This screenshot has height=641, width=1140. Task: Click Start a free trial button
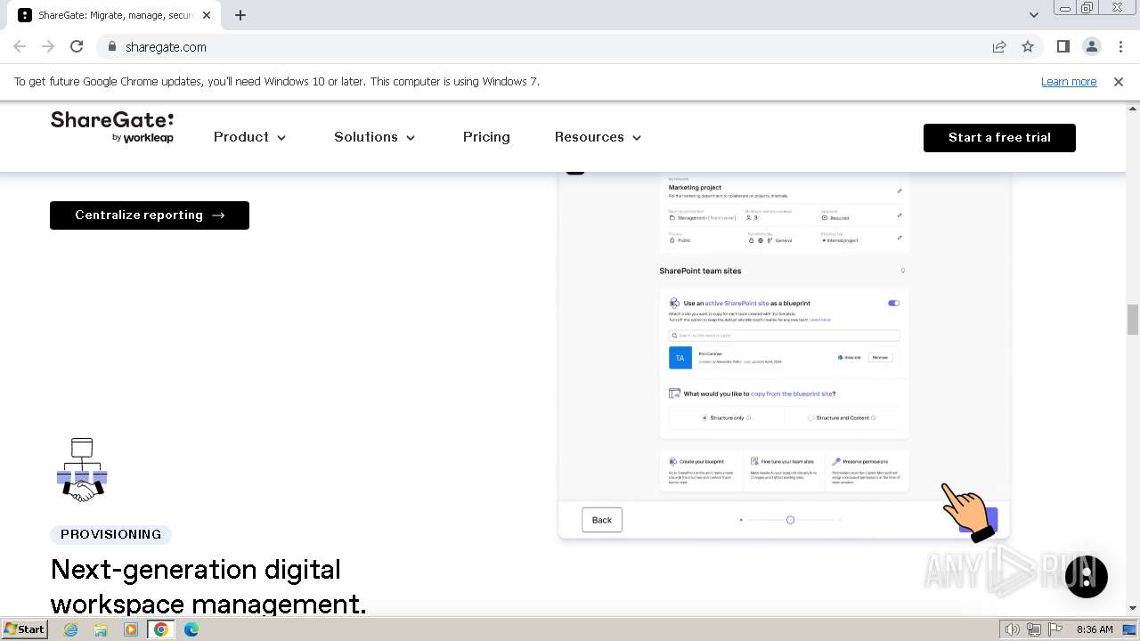coord(999,137)
